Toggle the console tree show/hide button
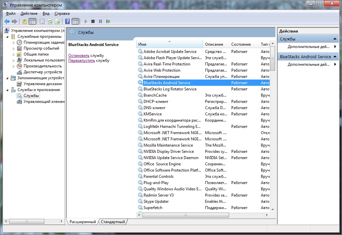The height and width of the screenshot is (235, 342). click(32, 21)
